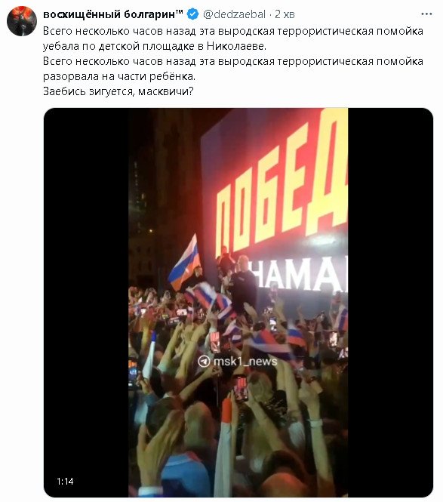Click the Russian flag in video frame

click(x=185, y=261)
